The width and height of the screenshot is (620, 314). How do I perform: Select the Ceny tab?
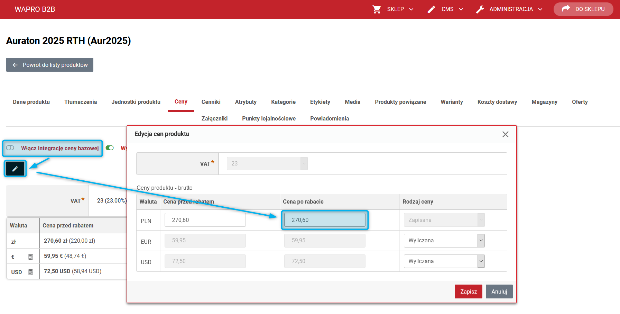181,101
